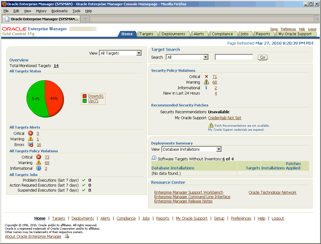Screen dimensions: 321x244
Task: Click the Security Policy warning count 68
Action: pyautogui.click(x=215, y=82)
